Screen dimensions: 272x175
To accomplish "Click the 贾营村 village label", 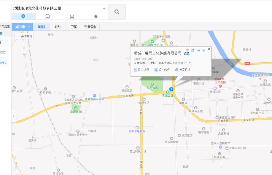I will pos(247,50).
